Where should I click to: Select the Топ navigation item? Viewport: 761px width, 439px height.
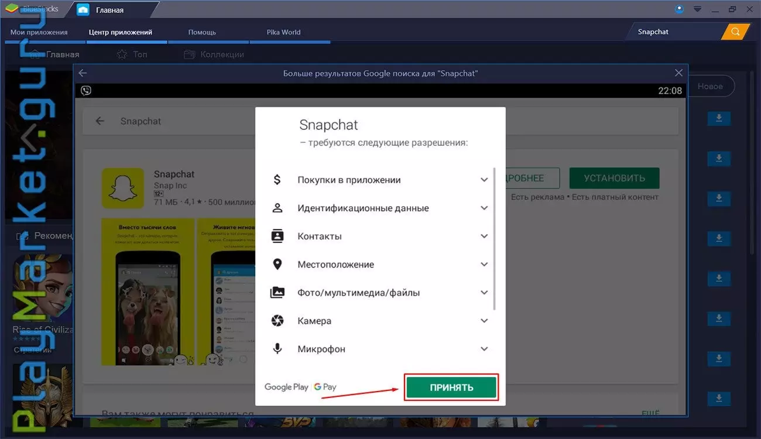pyautogui.click(x=132, y=54)
